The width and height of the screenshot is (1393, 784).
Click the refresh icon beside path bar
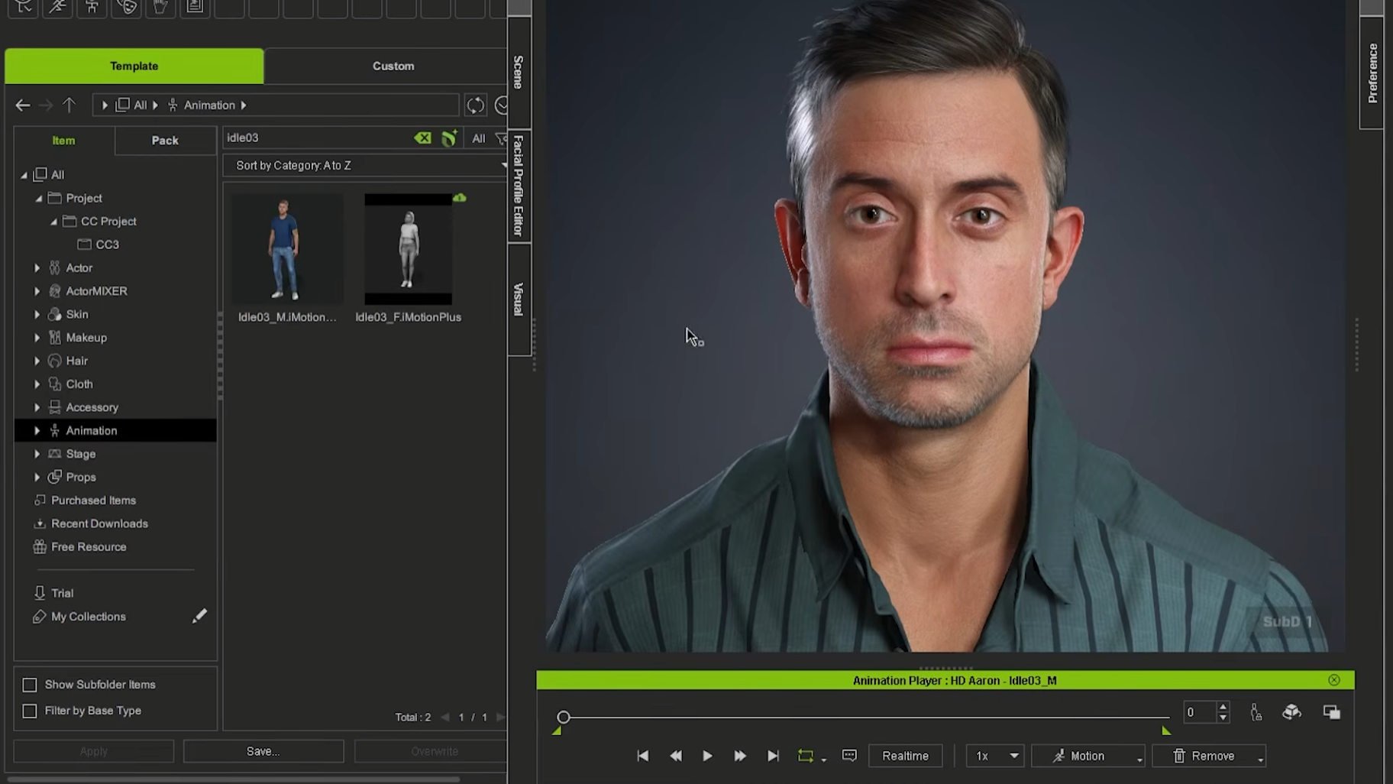tap(475, 105)
